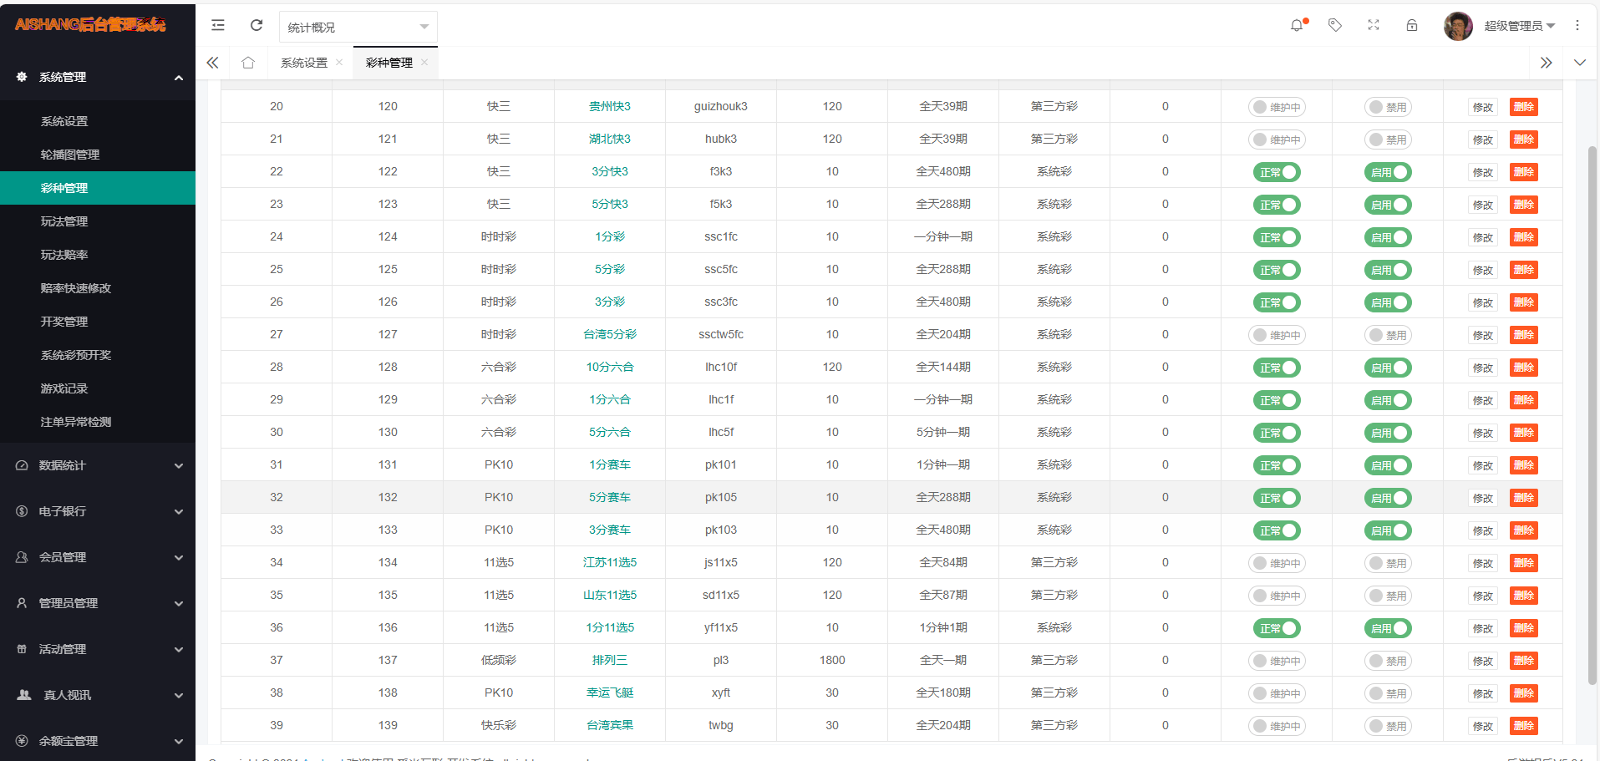Click the lock screen icon
This screenshot has width=1600, height=761.
pos(1412,25)
